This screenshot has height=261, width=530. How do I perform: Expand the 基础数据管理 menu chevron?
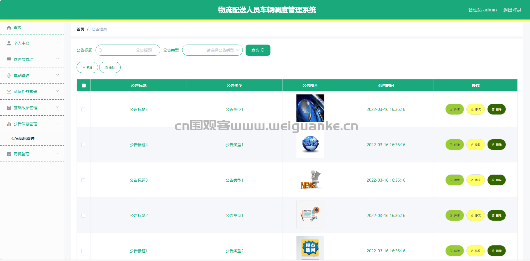(58, 107)
